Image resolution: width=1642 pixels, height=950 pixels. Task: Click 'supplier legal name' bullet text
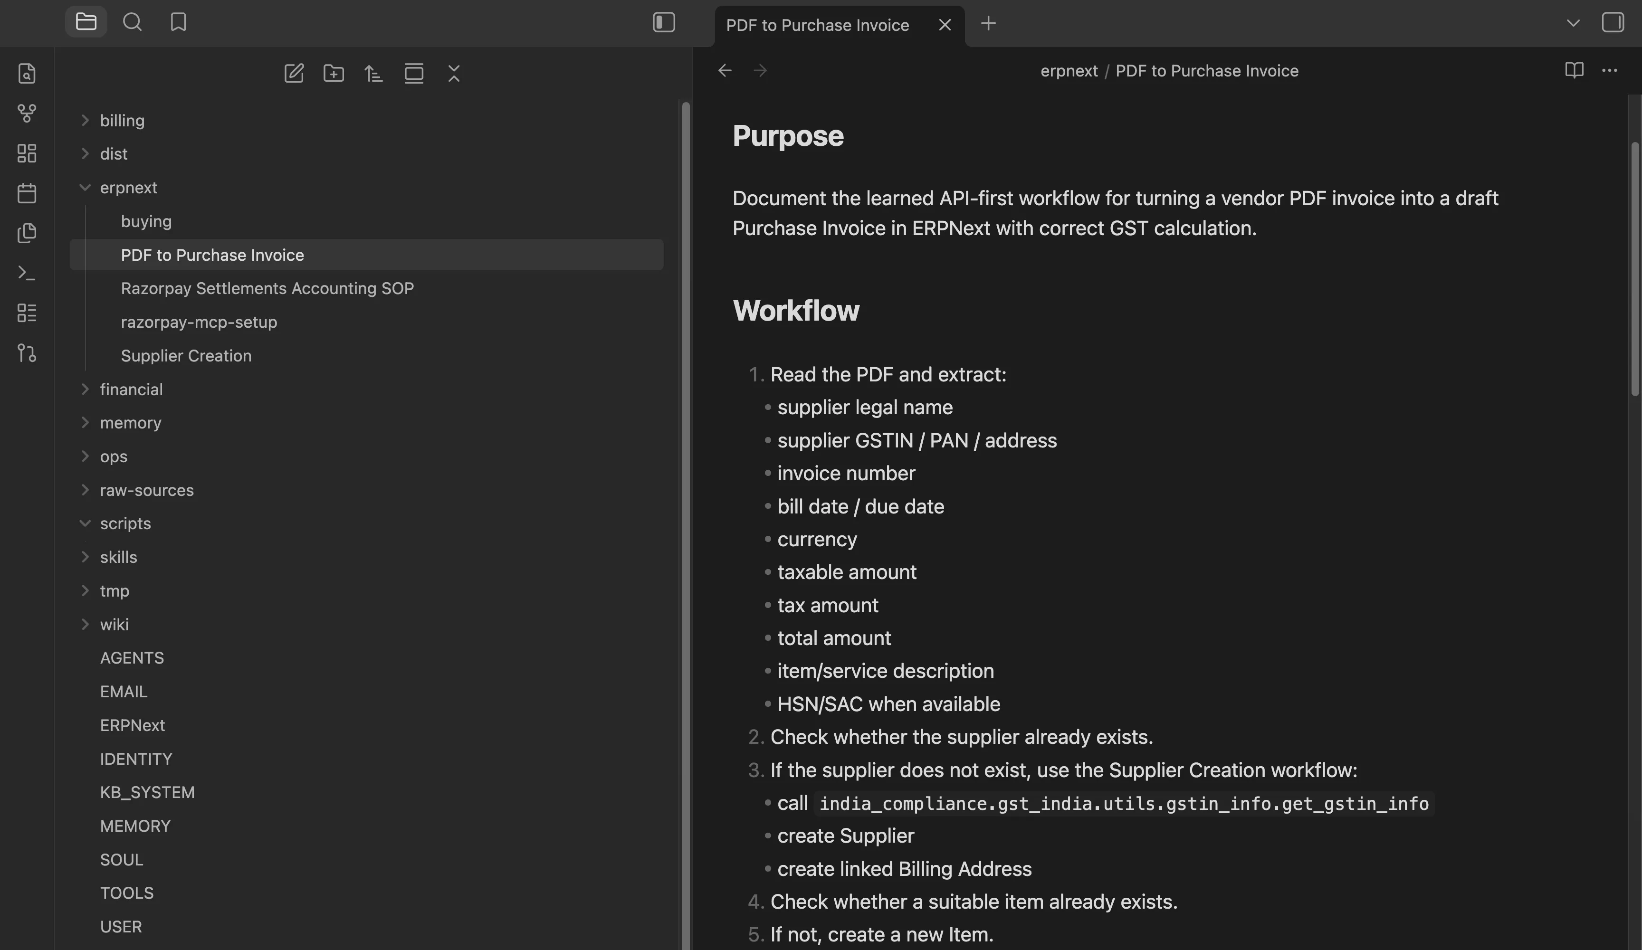click(x=865, y=407)
